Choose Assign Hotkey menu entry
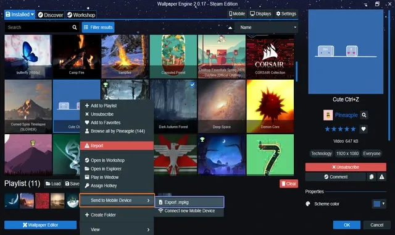 coord(117,186)
